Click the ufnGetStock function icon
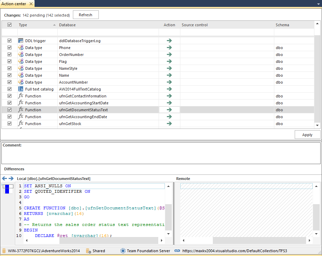Viewport: 322px width, 256px height. (21, 124)
